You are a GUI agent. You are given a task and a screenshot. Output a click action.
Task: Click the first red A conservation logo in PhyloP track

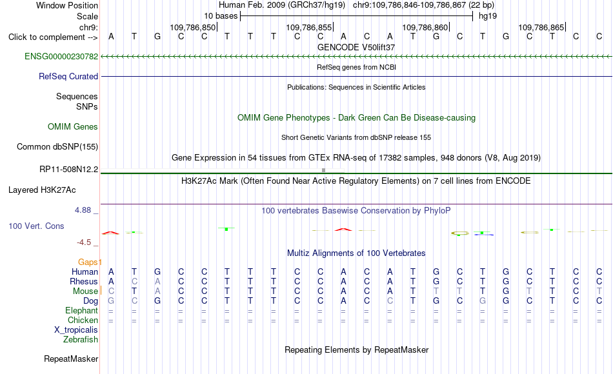[x=110, y=233]
